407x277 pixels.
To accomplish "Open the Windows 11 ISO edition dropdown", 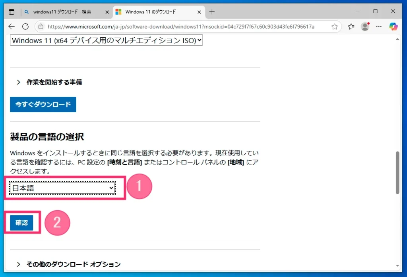I will [107, 40].
